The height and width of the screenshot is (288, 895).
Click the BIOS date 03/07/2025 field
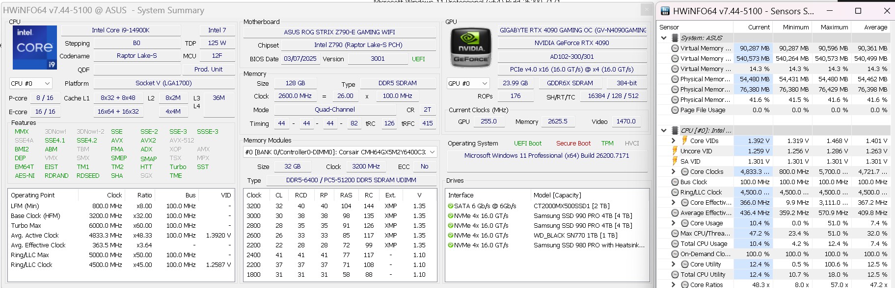click(x=300, y=59)
